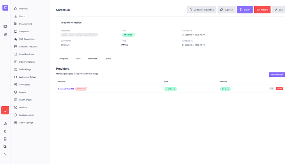Open the documentation book icon

coord(5,139)
